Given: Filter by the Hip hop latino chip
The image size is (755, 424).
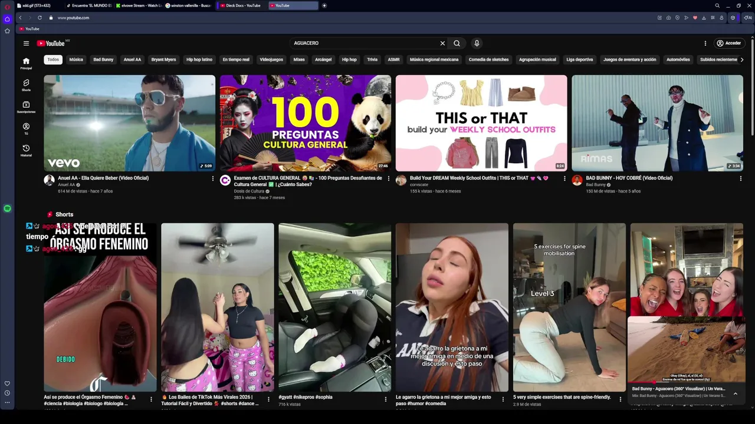Looking at the screenshot, I should click(199, 59).
